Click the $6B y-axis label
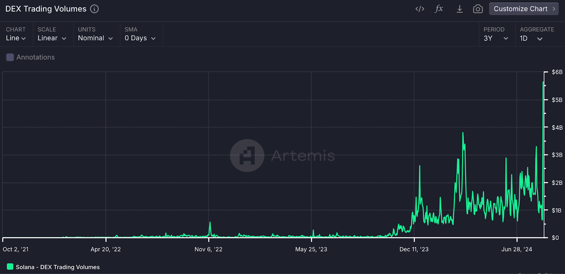Image resolution: width=565 pixels, height=274 pixels. (x=557, y=72)
